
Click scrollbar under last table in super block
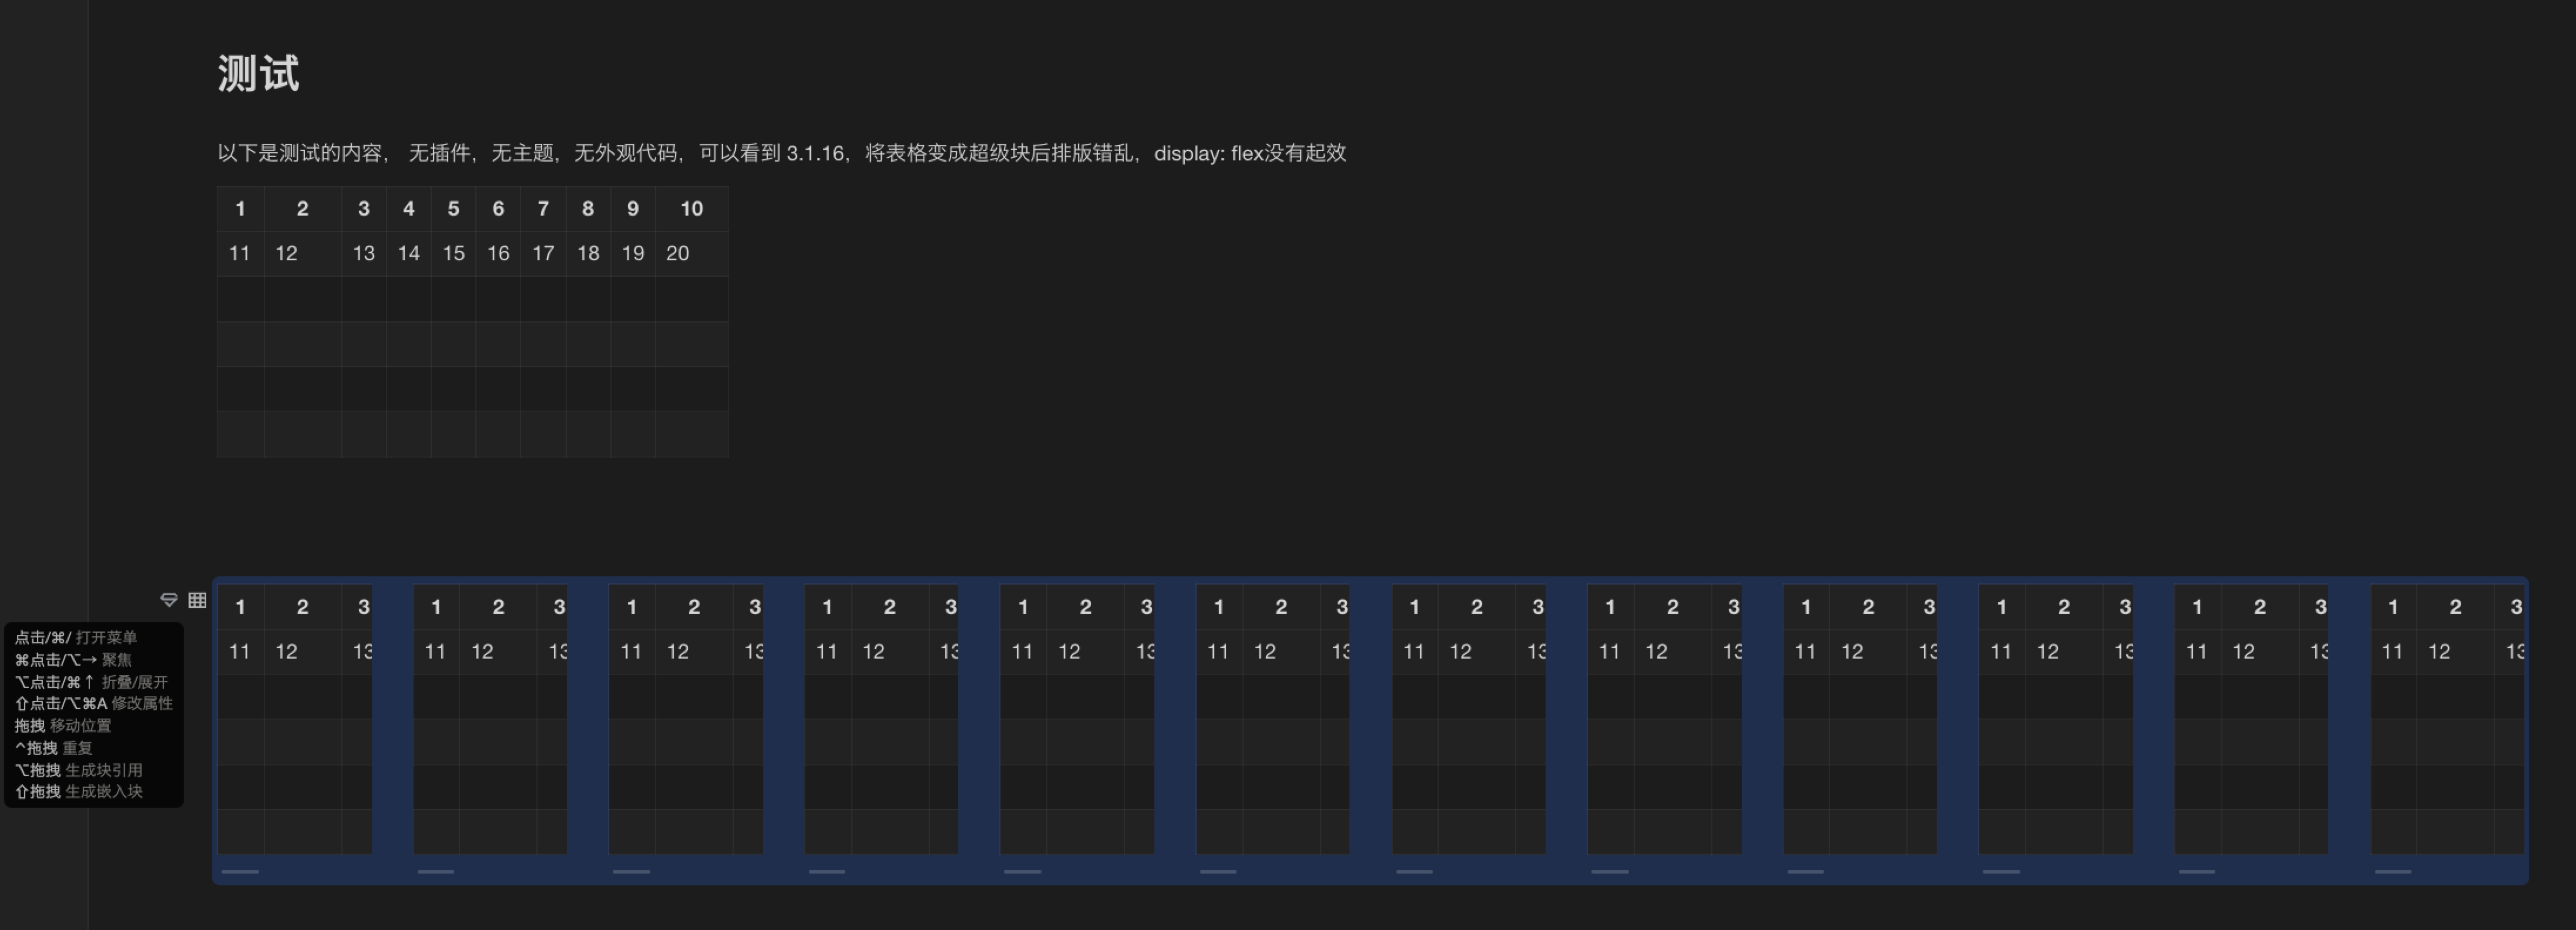2392,871
